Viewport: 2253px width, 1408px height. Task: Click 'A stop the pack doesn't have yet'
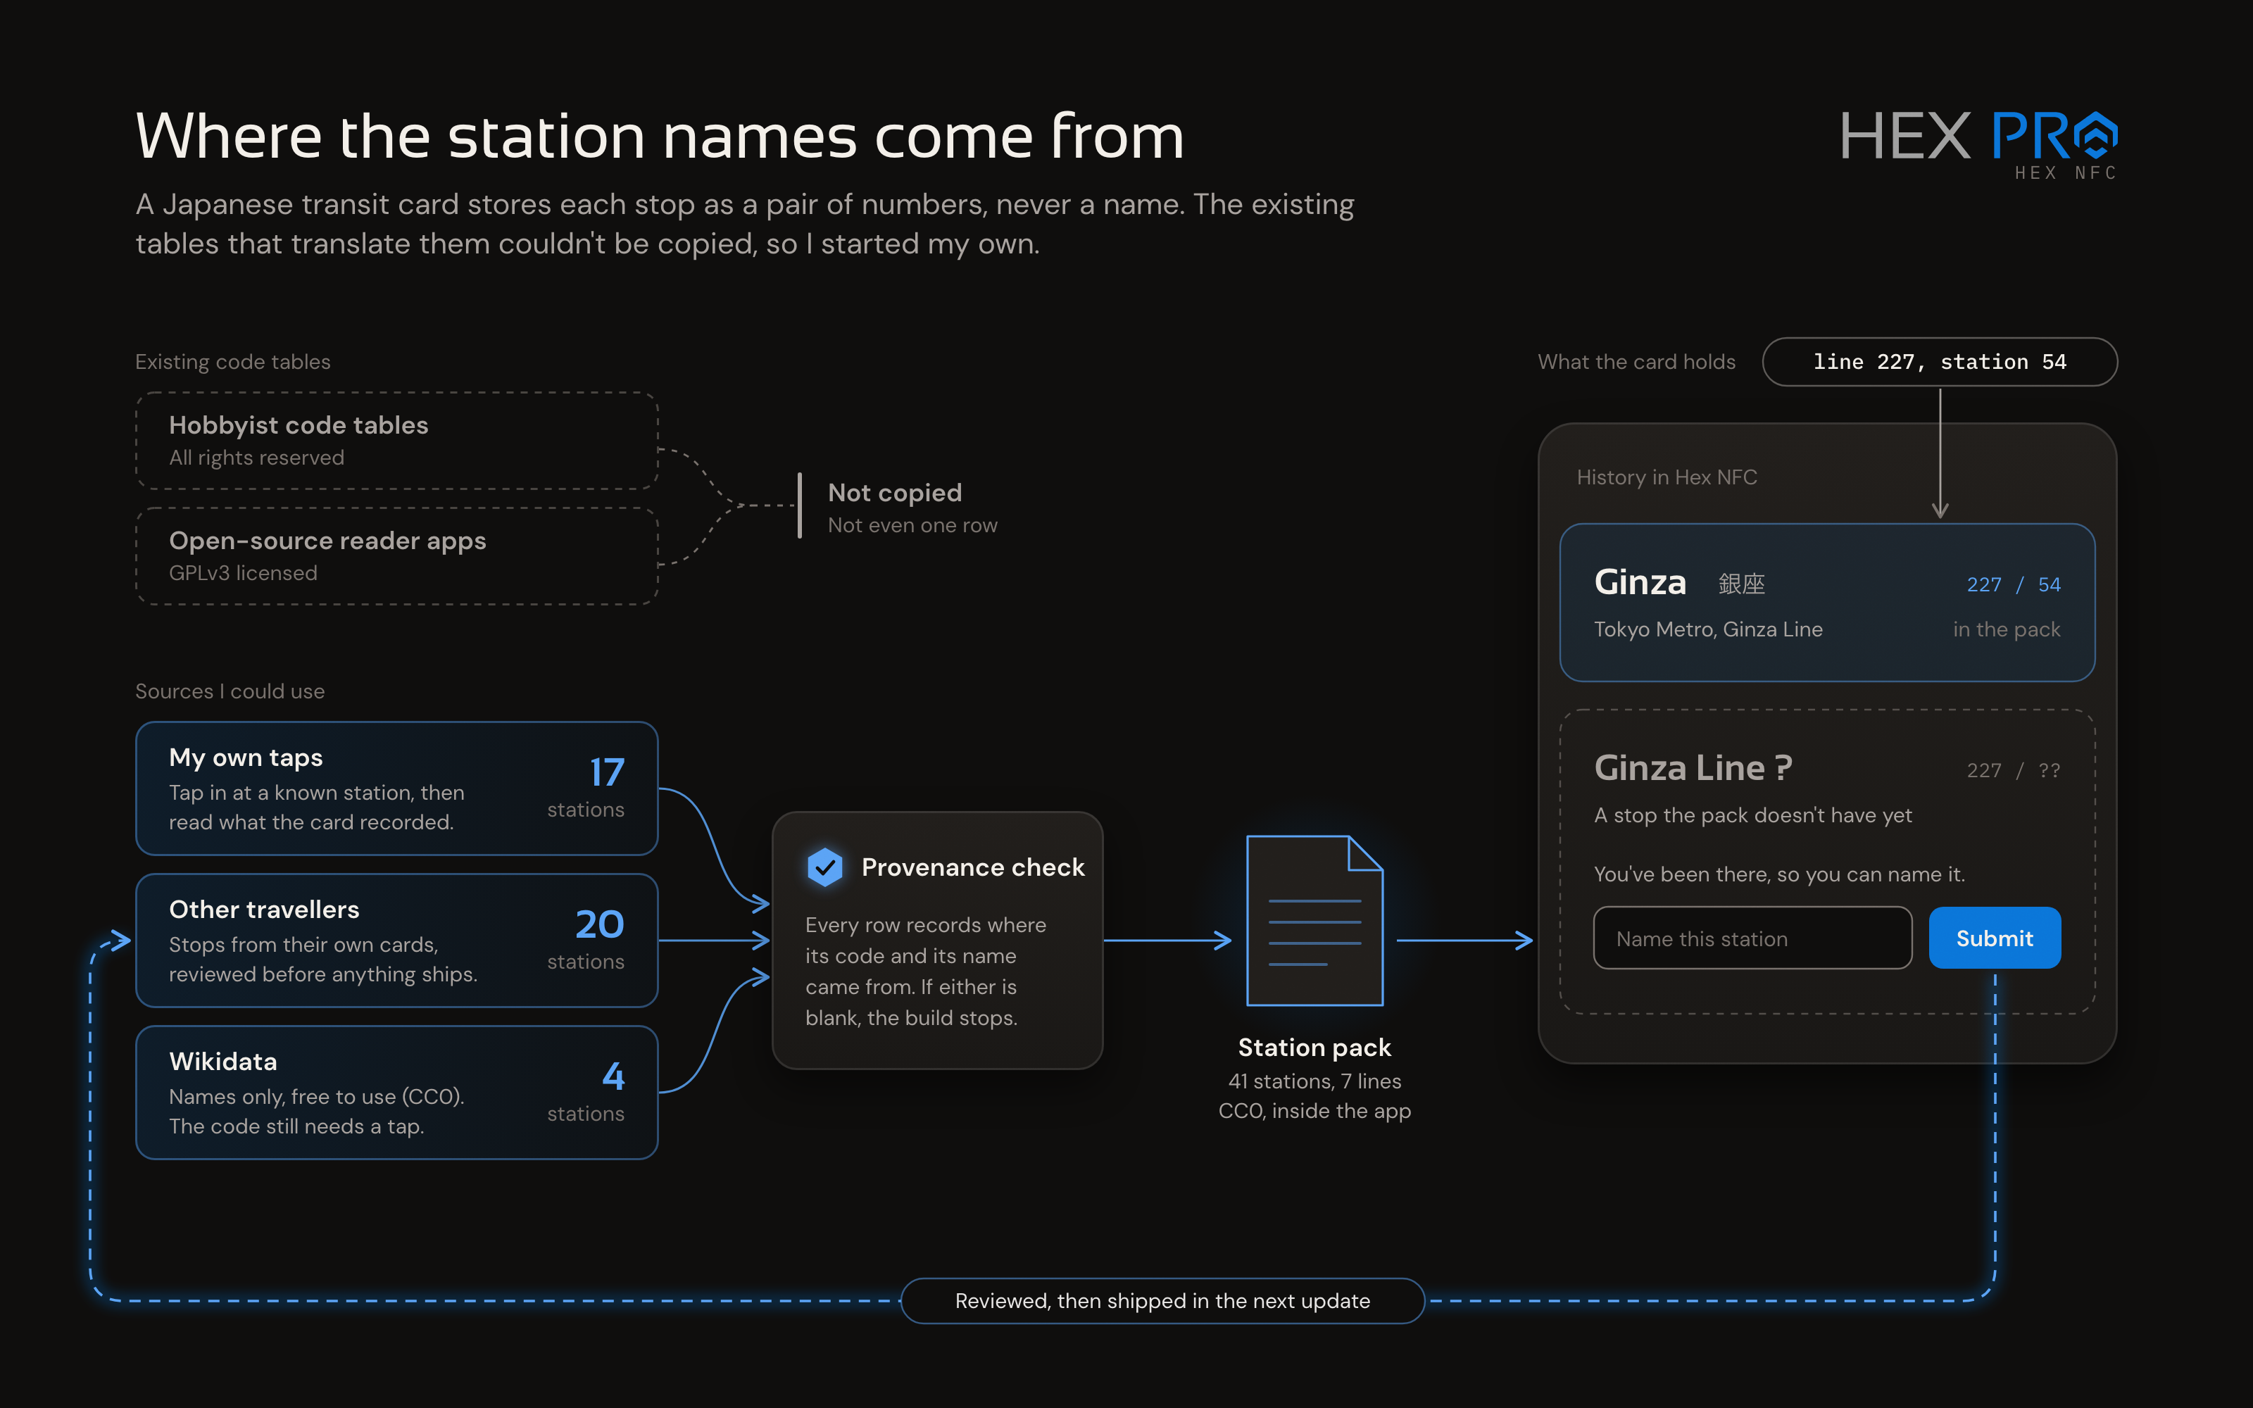[1752, 815]
